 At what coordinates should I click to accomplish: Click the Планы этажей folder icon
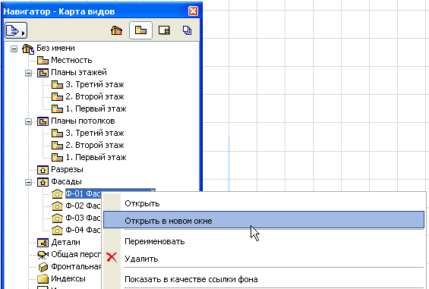[x=43, y=73]
